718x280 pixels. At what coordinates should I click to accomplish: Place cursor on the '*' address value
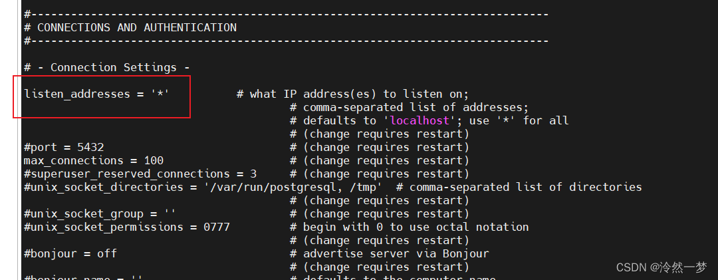point(160,94)
